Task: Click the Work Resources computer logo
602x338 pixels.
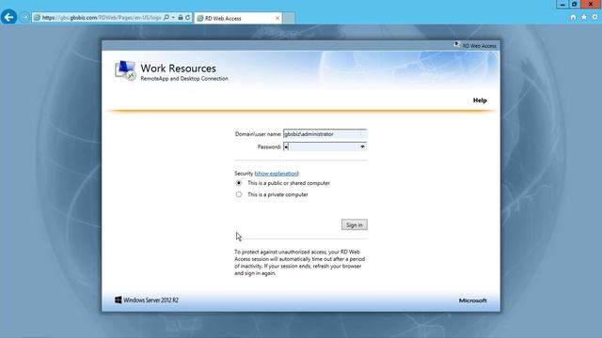Action: 125,70
